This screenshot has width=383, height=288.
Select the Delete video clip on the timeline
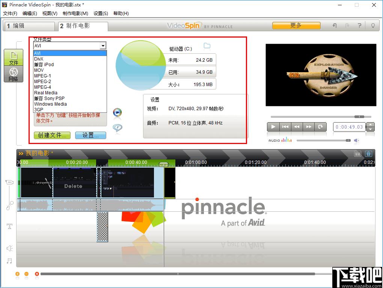[x=74, y=182]
